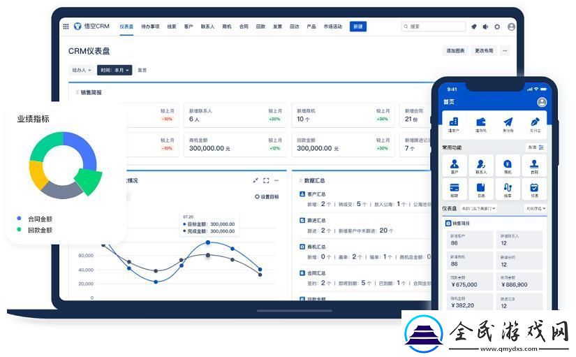Click the 新增商机 10 个 card

(x=343, y=115)
